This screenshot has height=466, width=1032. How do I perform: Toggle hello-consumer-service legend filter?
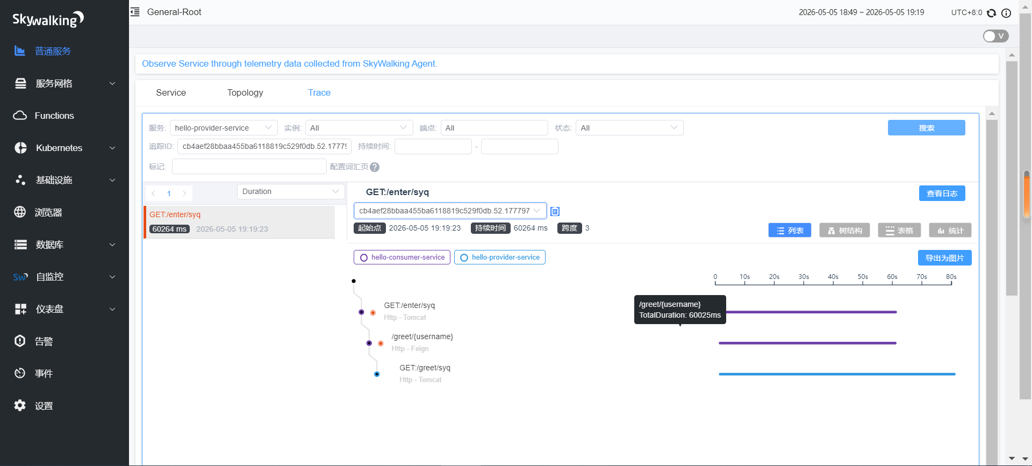pyautogui.click(x=402, y=257)
